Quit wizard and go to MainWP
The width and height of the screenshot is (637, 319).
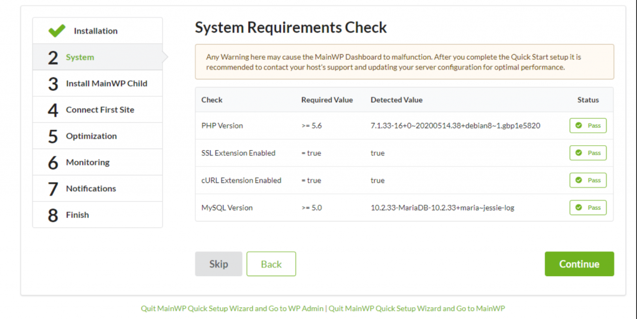click(x=417, y=308)
